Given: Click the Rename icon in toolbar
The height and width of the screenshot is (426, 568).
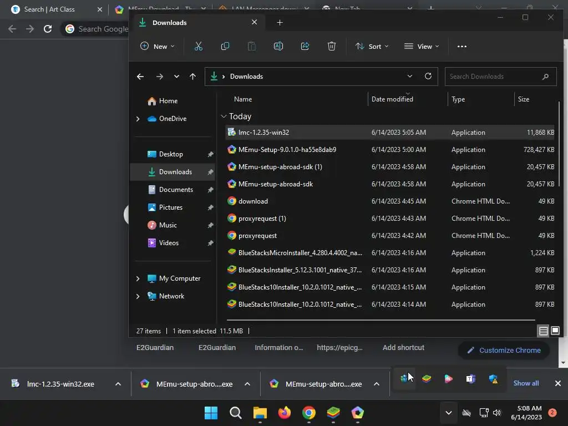Looking at the screenshot, I should (278, 47).
